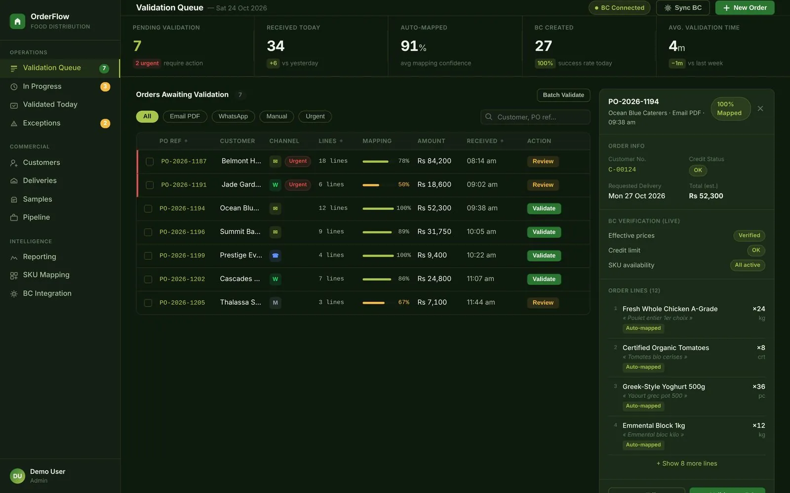Click the OrderFlow home logo icon
Screen dimensions: 790x493
coord(17,21)
